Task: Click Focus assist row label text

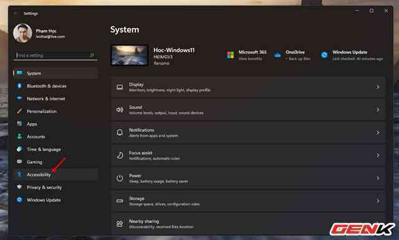Action: click(x=141, y=153)
